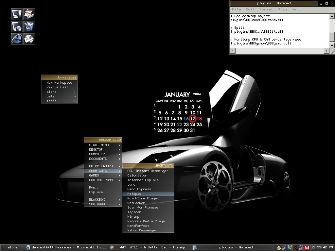
Task: Launch Internet Explorer from the desktop icon
Action: click(17, 39)
